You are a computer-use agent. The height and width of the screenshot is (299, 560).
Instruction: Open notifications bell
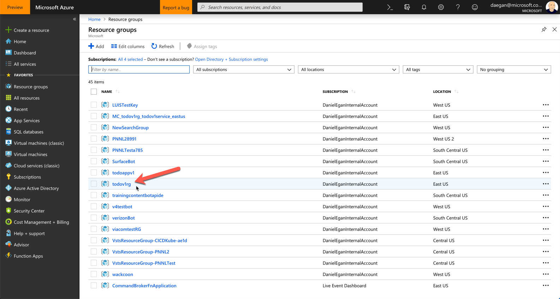[424, 7]
